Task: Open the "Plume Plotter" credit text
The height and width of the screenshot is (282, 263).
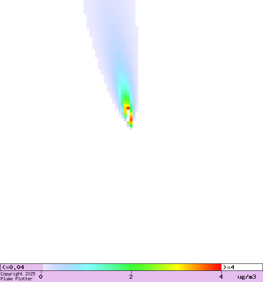Action: point(16,279)
